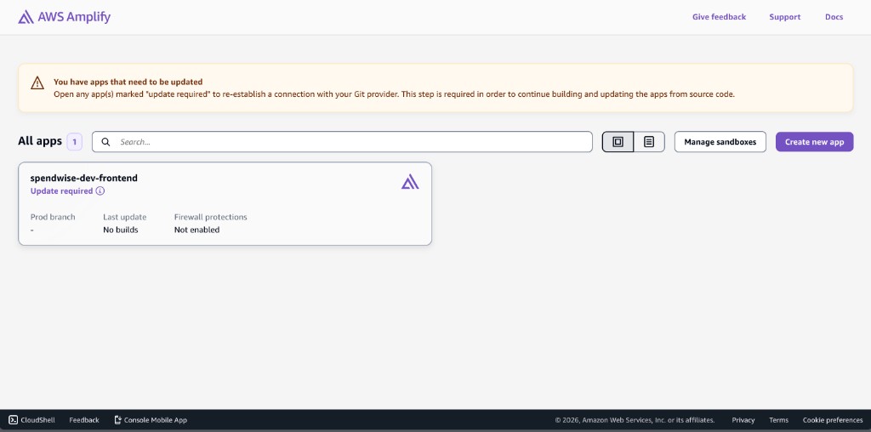The height and width of the screenshot is (432, 871).
Task: Click 'You have apps that need to be updated' heading
Action: [x=128, y=82]
